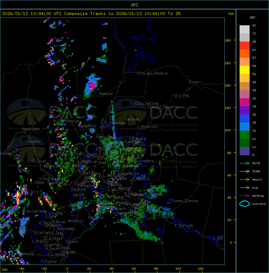Screen dimensions: 269x273
Task: Pick the bright yellow 51–54 dBZ swatch
Action: (x=244, y=70)
